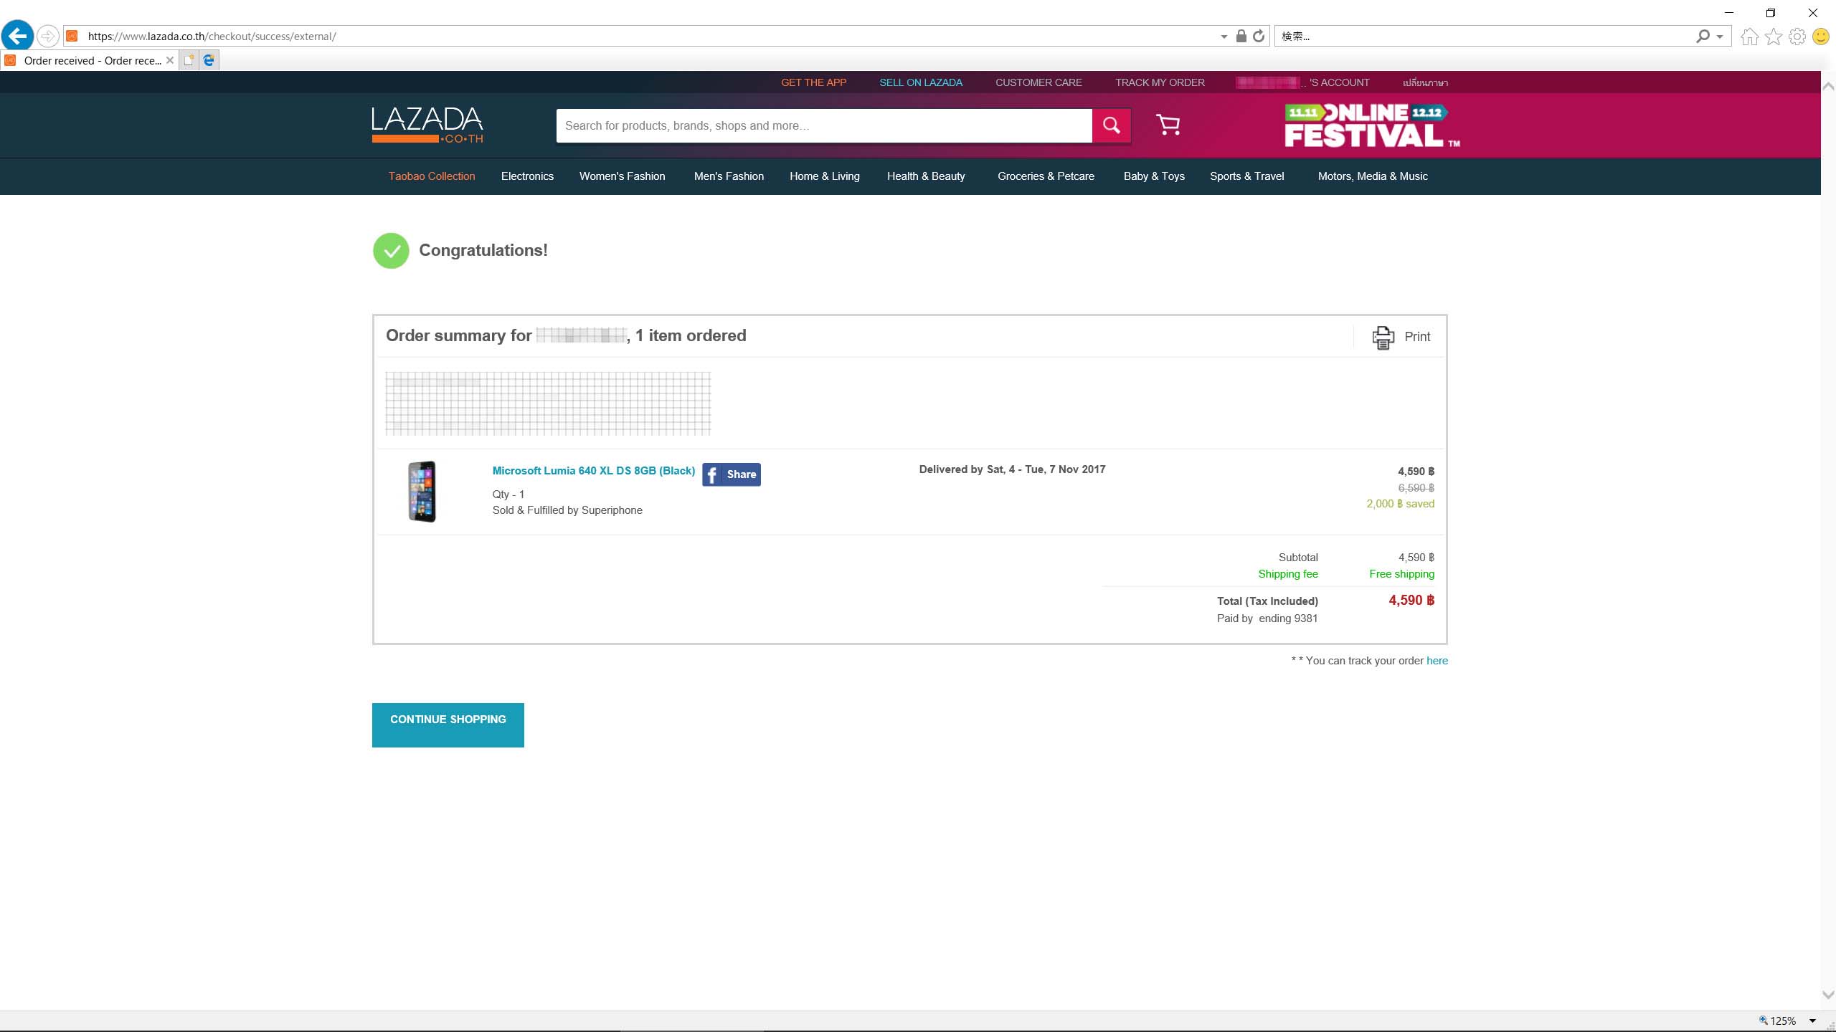
Task: Click the Lazada logo
Action: [x=427, y=125]
